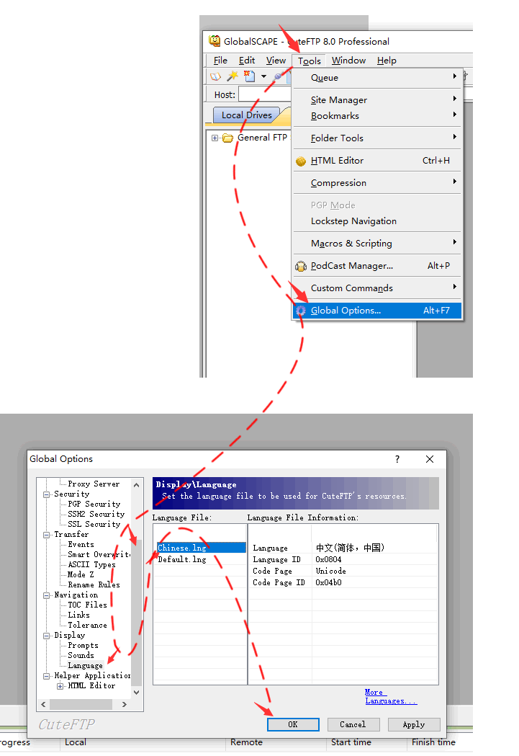Collapse the Security tree section
The height and width of the screenshot is (756, 519).
click(47, 494)
